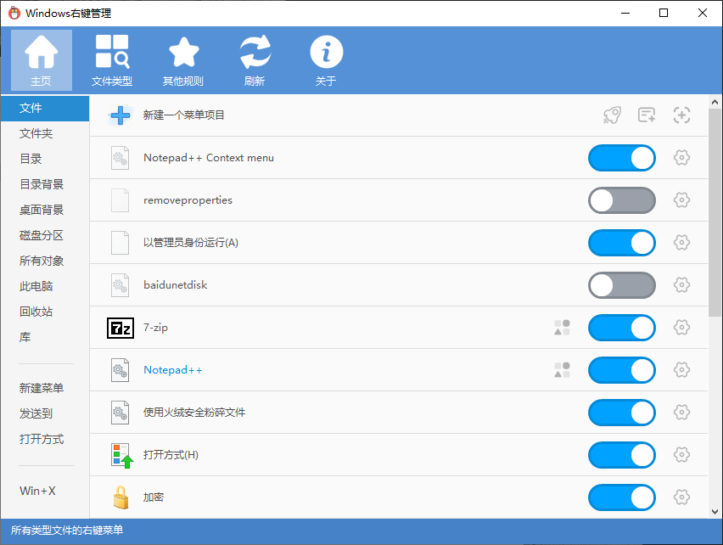723x545 pixels.
Task: Click the 所有类型文件的右键菜单 status text
Action: pos(67,531)
